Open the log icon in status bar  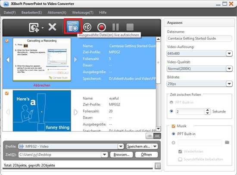click(x=158, y=166)
